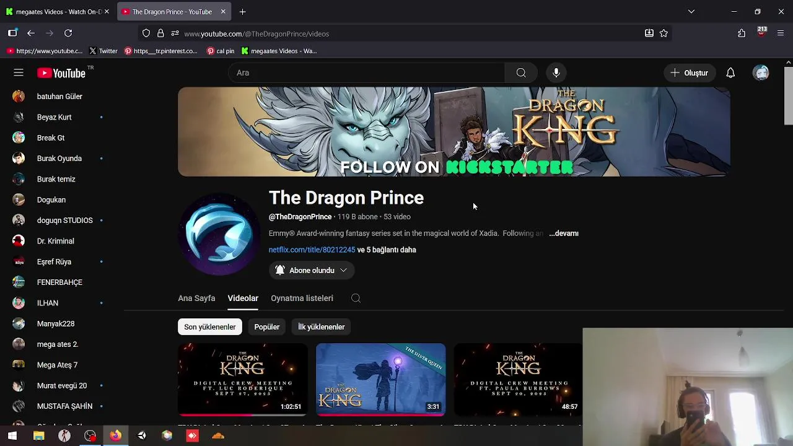Open FENERBAHÇE subscription
This screenshot has width=793, height=446.
(x=59, y=282)
